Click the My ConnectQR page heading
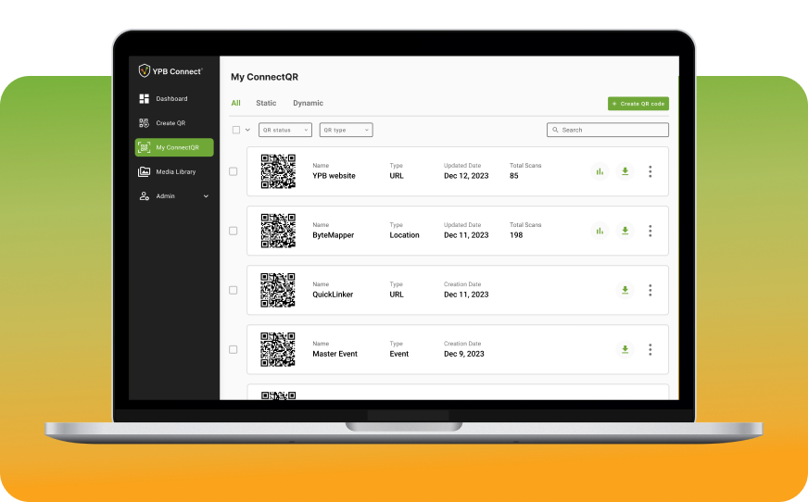This screenshot has height=502, width=808. click(x=264, y=77)
